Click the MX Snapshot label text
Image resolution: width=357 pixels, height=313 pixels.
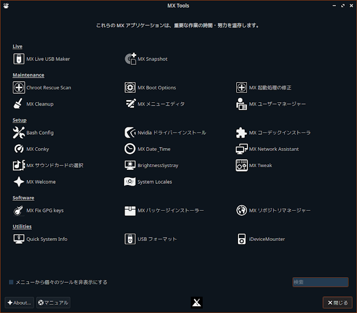[153, 59]
